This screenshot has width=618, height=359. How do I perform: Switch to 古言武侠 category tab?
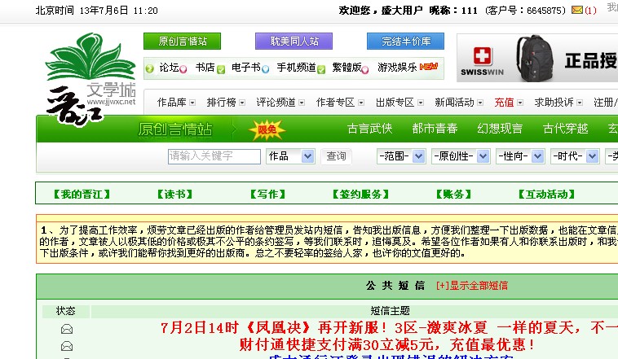pyautogui.click(x=369, y=129)
